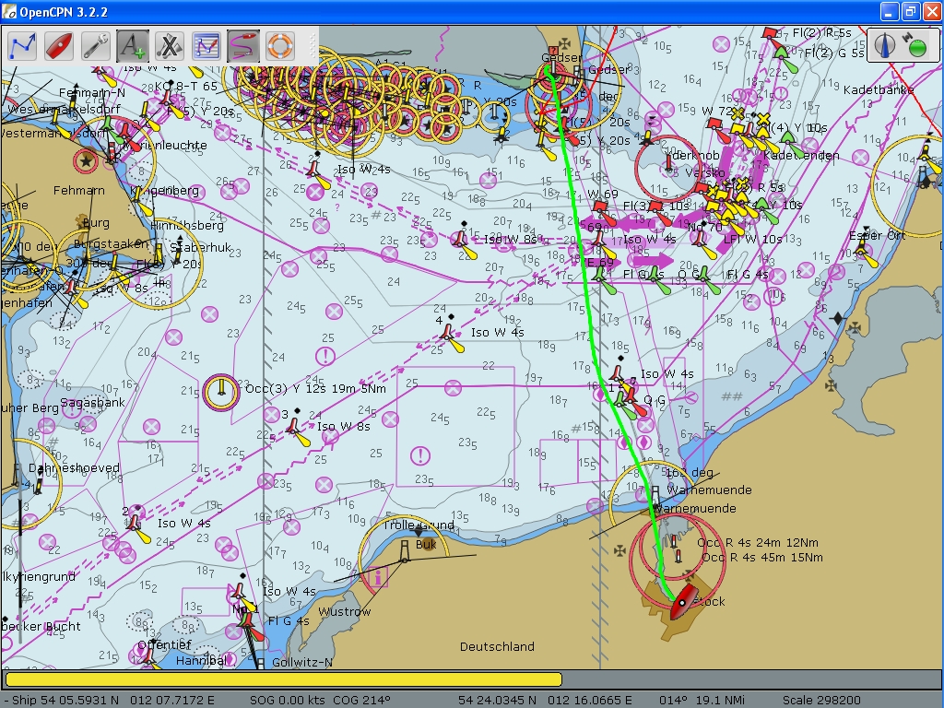Click the 'Offentief' label
This screenshot has height=708, width=944.
[164, 644]
